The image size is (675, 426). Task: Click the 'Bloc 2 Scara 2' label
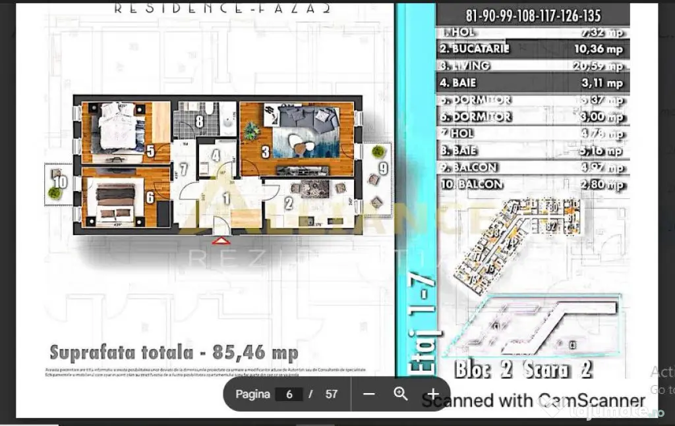pyautogui.click(x=523, y=369)
